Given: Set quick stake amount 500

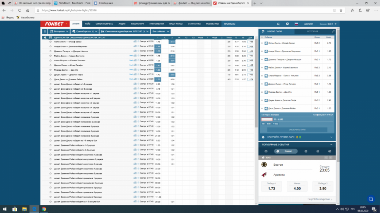Looking at the screenshot, I should click(269, 124).
